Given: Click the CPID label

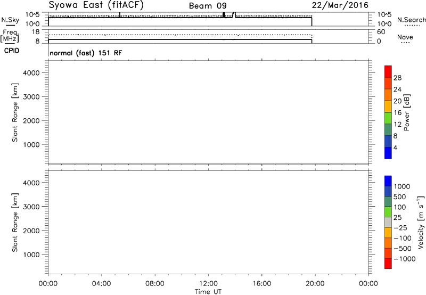Looking at the screenshot, I should click(x=10, y=51).
